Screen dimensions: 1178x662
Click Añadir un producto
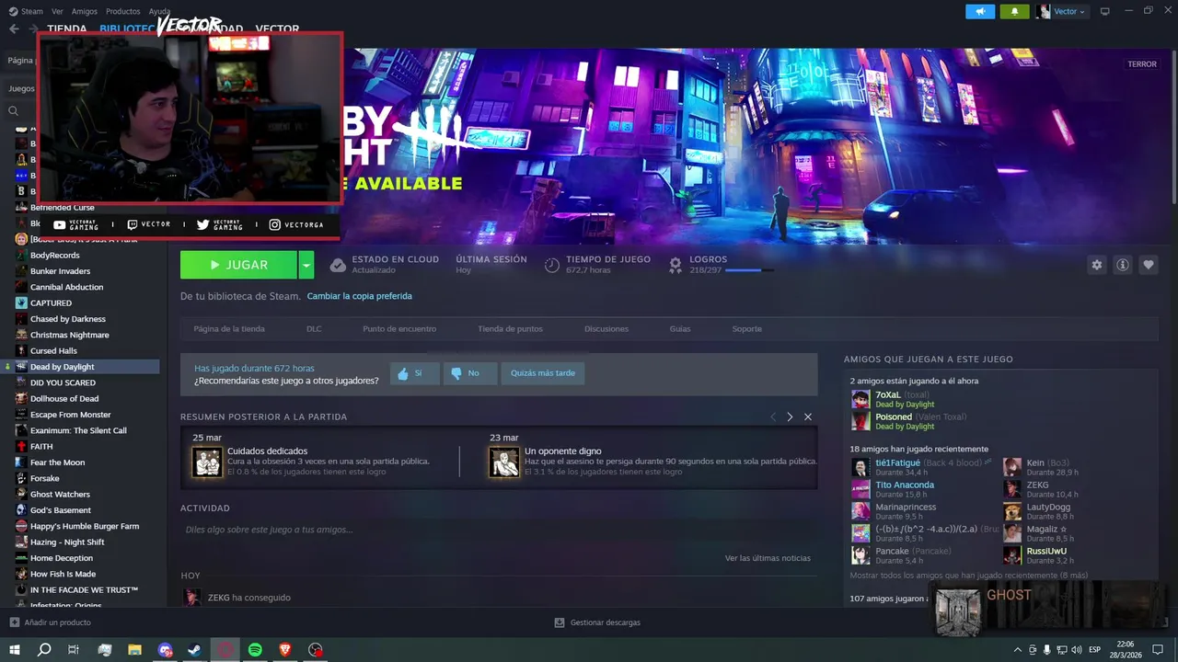(x=57, y=622)
